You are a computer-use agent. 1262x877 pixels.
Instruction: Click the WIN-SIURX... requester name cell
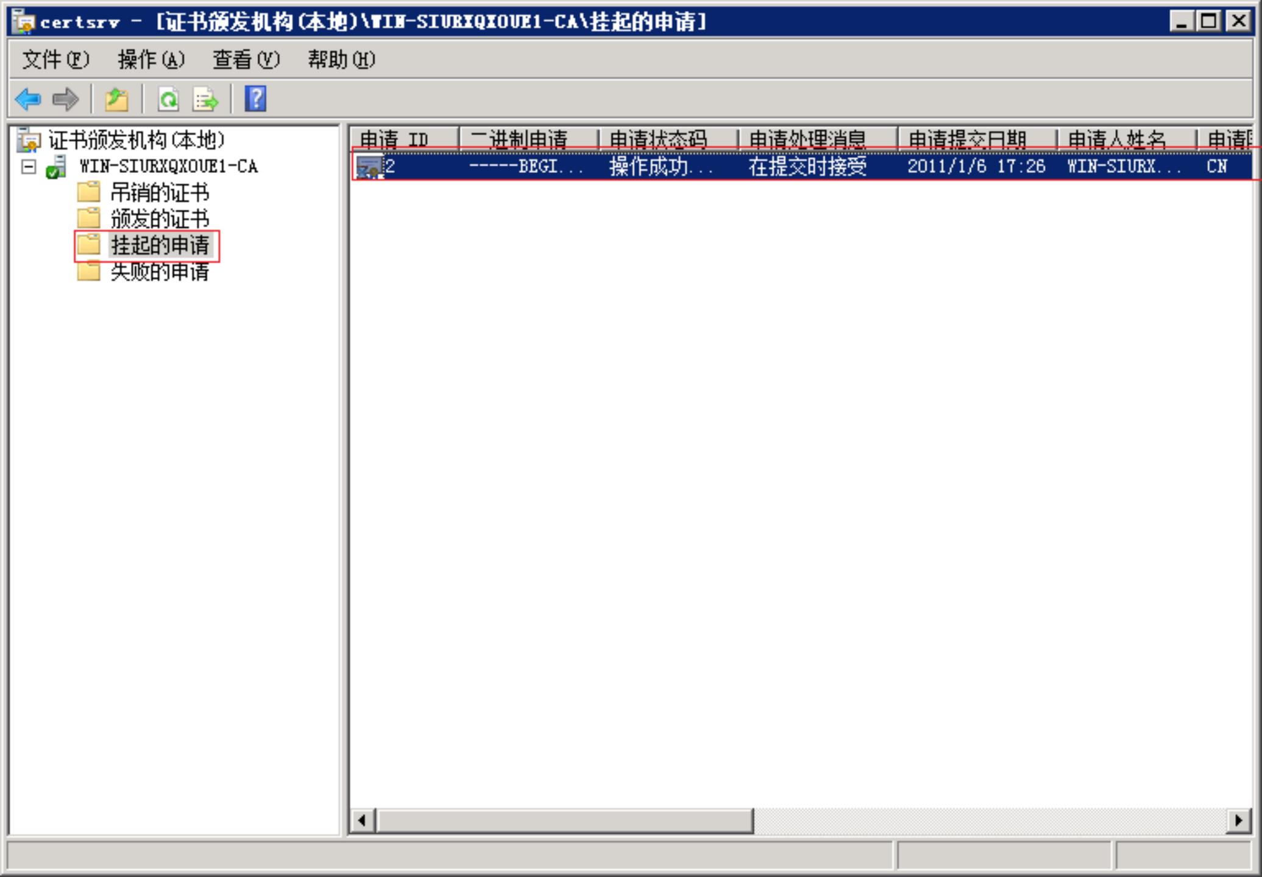click(x=1124, y=166)
